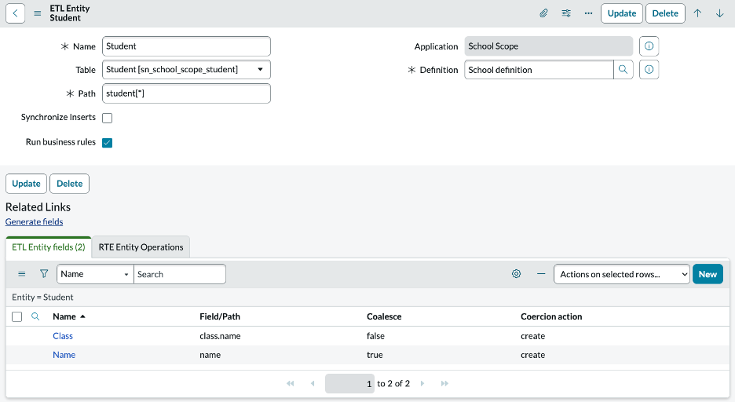Click Coercion action create in Class row
The image size is (735, 402).
point(532,336)
